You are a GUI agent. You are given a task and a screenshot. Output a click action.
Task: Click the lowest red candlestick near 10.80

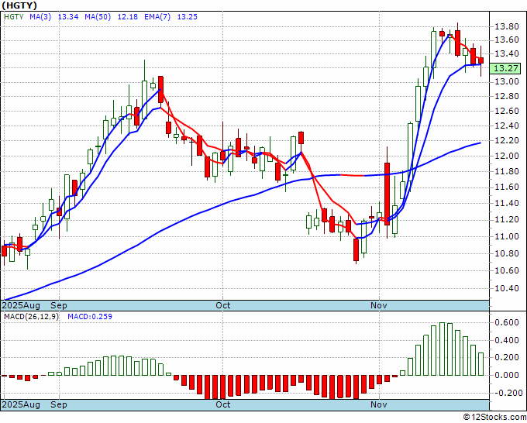tap(356, 249)
